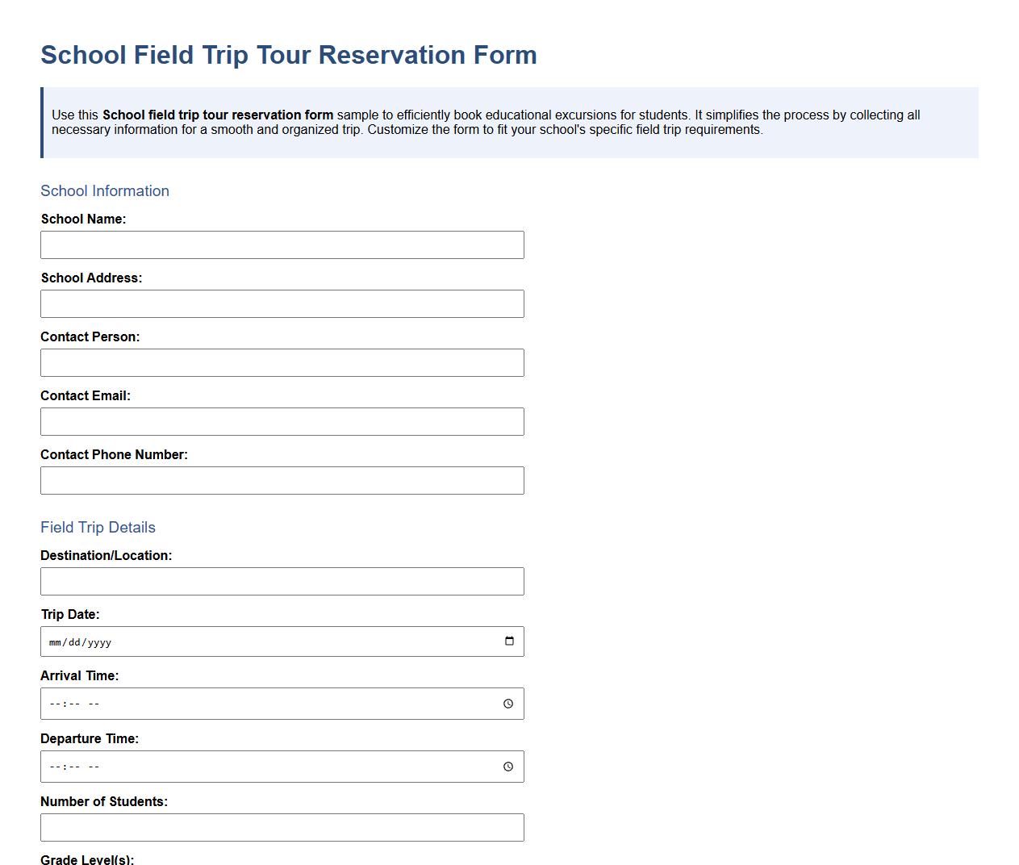Click the Destination/Location input field
Viewport: 1019px width, 865px height.
click(x=282, y=581)
